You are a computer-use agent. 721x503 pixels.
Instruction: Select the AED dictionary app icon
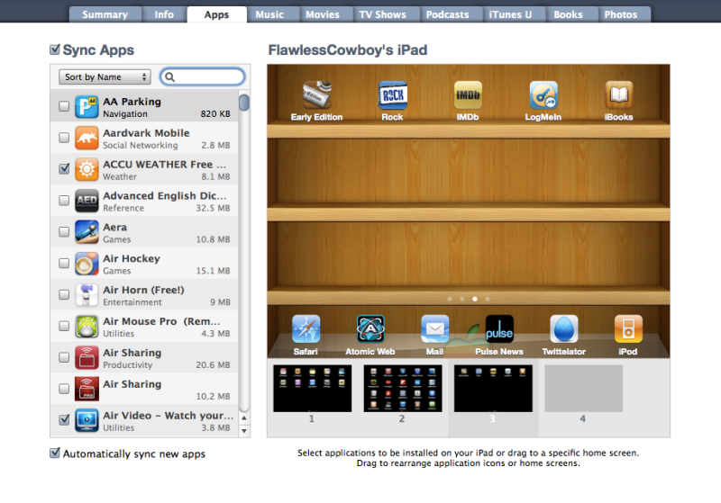pyautogui.click(x=87, y=201)
